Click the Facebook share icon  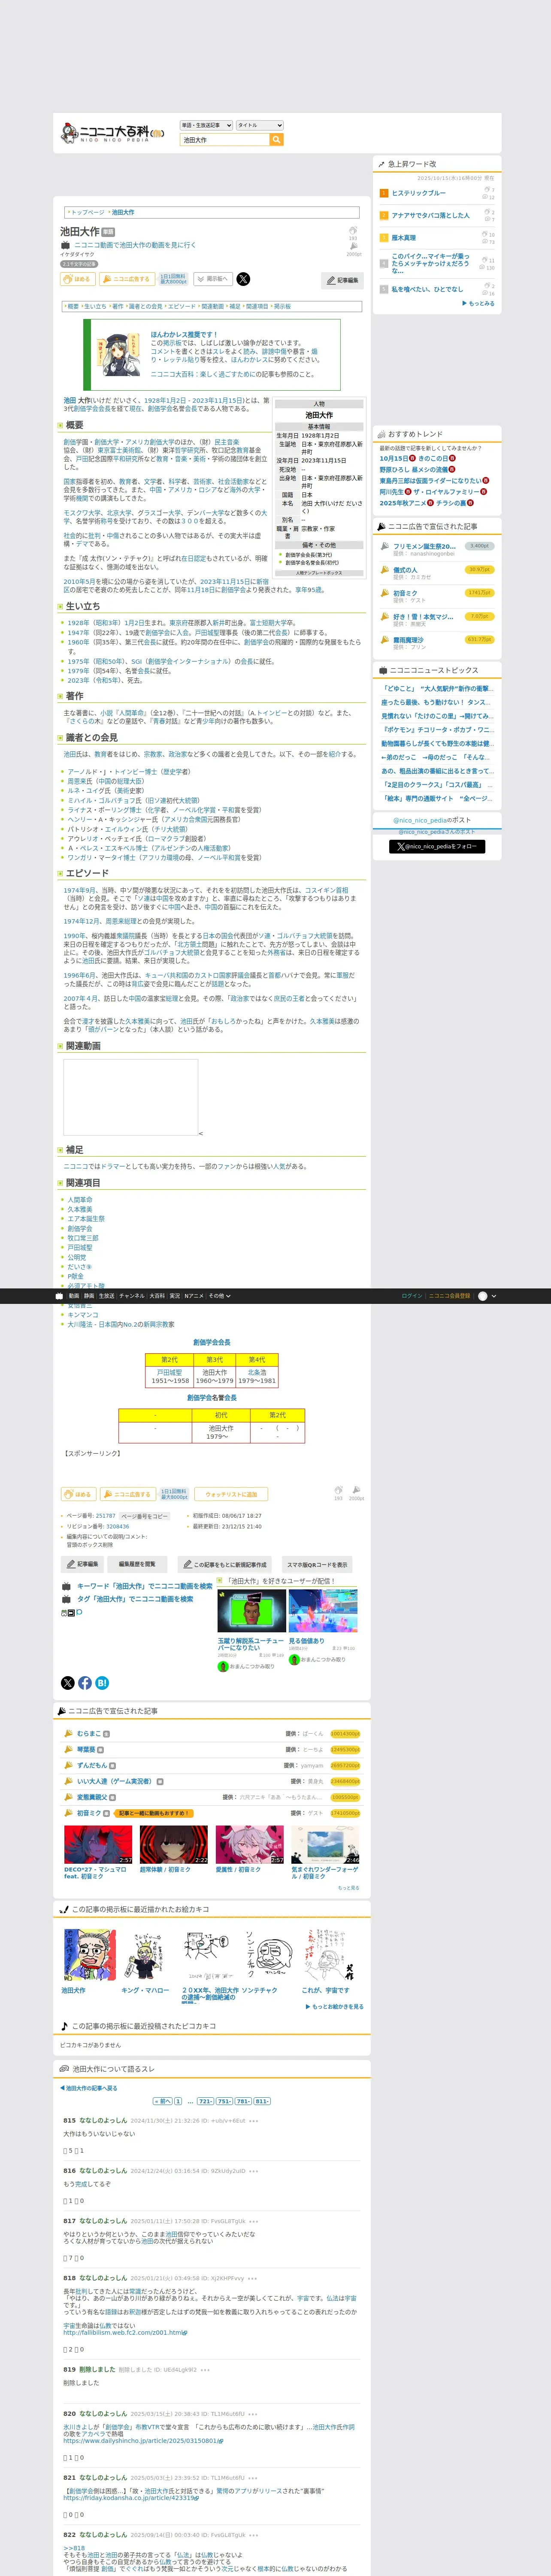(x=85, y=1683)
